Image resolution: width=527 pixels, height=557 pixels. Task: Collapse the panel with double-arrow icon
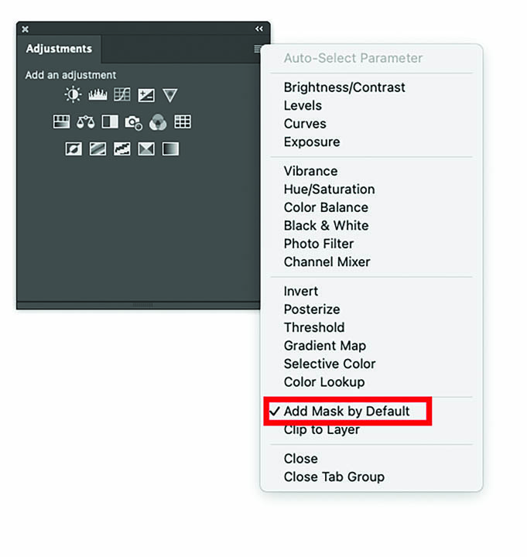pyautogui.click(x=259, y=29)
